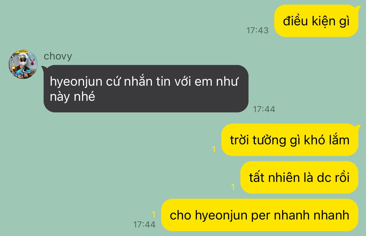Tap the 17:44 timestamp beside chovy's message
The image size is (366, 236).
[x=264, y=109]
